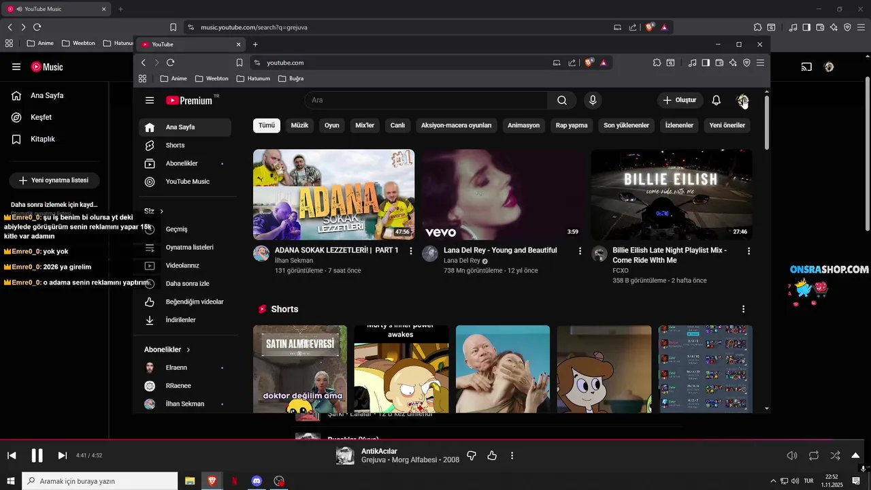Open options for Lana Del Rey video
Screen dimensions: 871x490
click(x=580, y=251)
